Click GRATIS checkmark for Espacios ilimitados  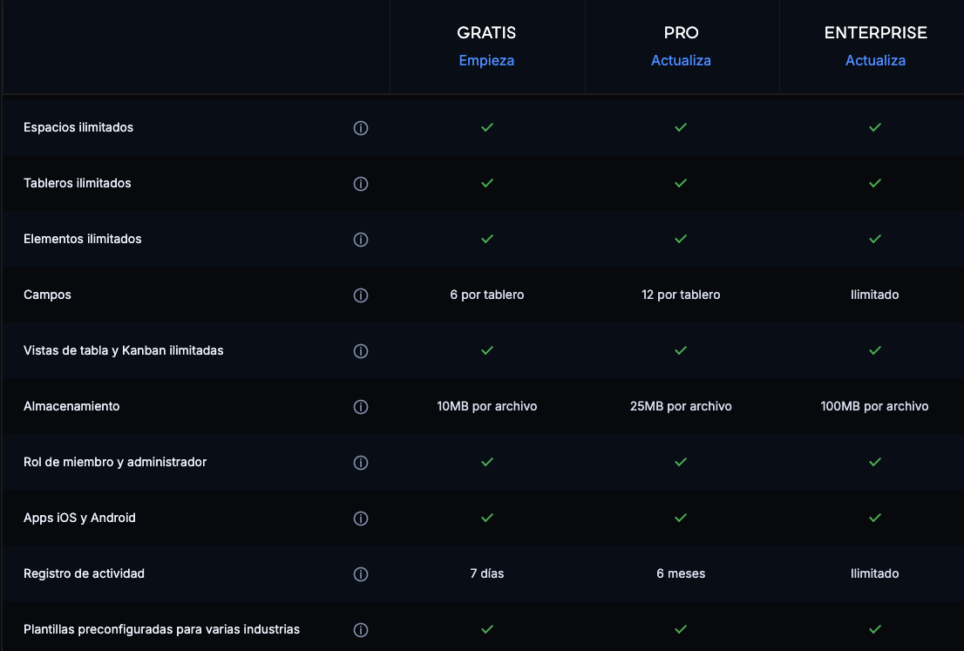(487, 127)
